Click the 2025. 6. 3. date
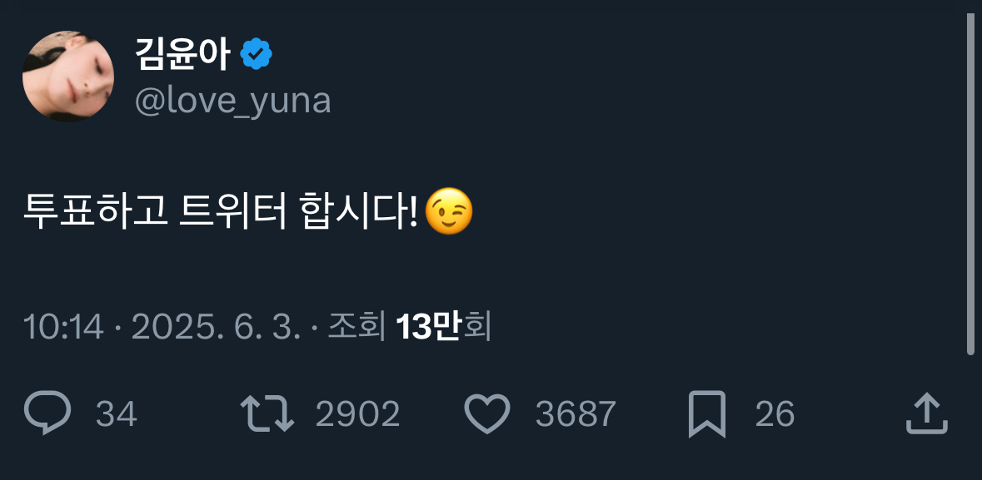 click(216, 328)
